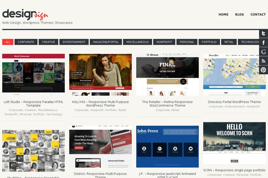The image size is (268, 178).
Task: Open KALLYAS Responsive Multi-Purpose WordPress Theme link
Action: pos(100,104)
